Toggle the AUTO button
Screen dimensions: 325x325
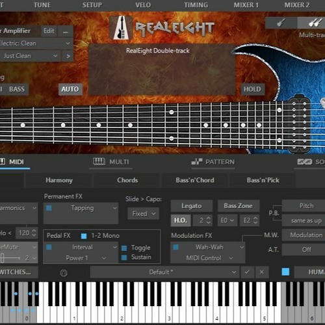(70, 89)
